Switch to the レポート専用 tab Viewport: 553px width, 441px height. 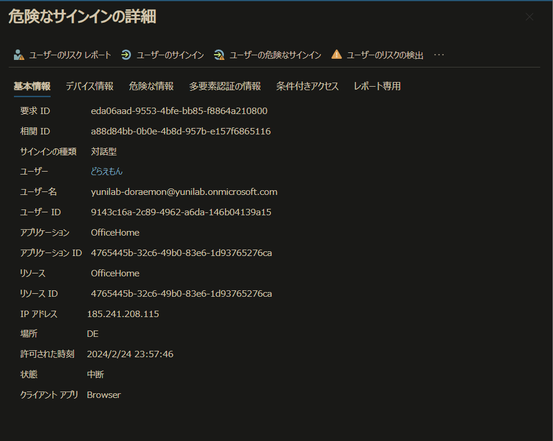(x=377, y=86)
